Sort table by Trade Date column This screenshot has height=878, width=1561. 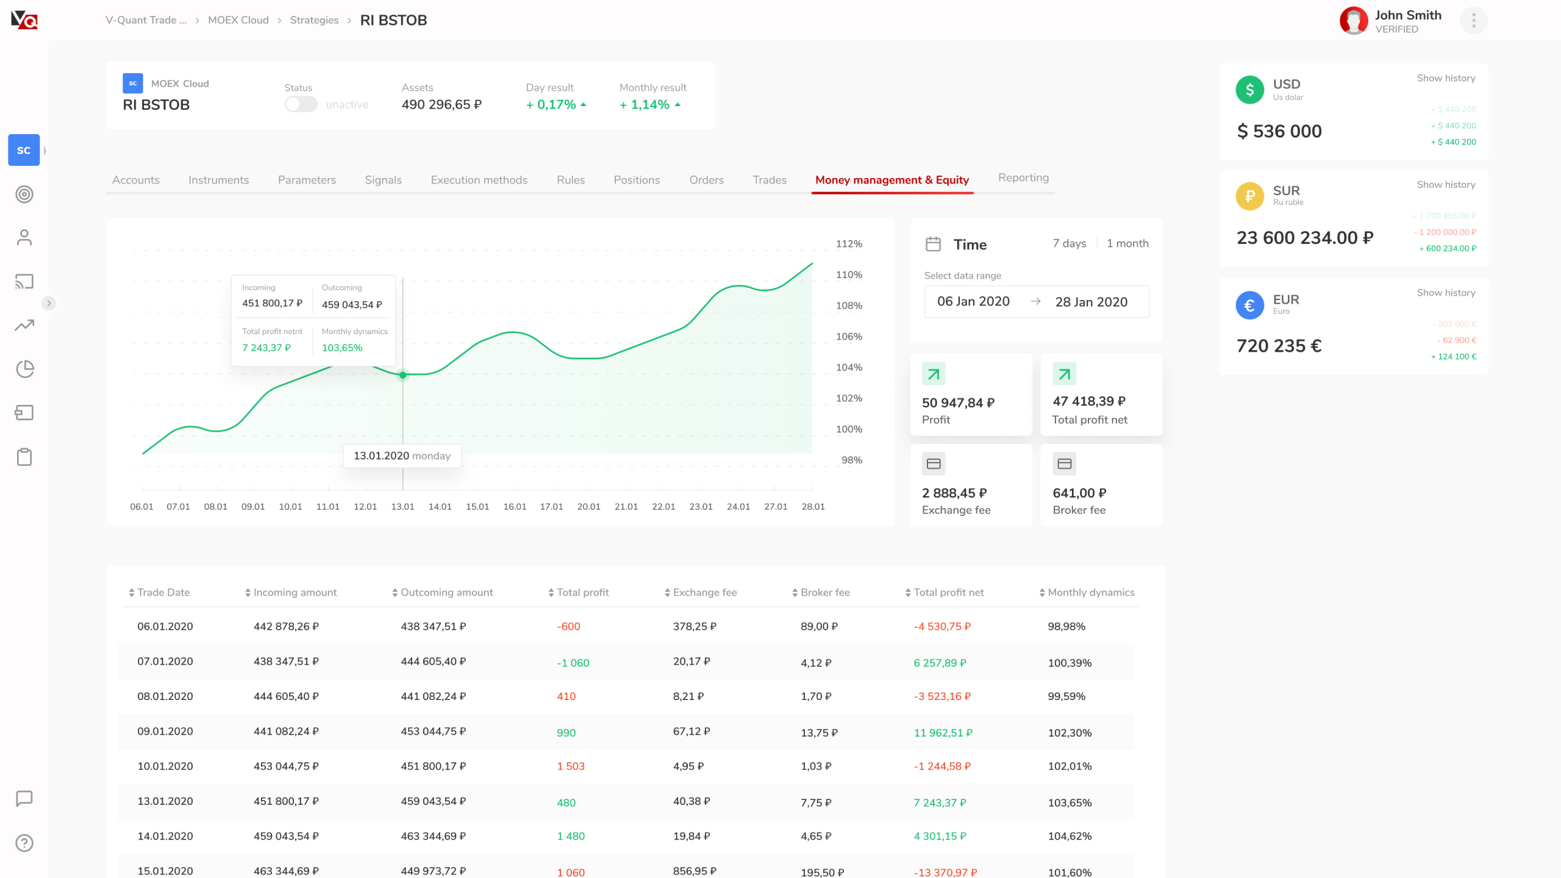click(x=159, y=592)
